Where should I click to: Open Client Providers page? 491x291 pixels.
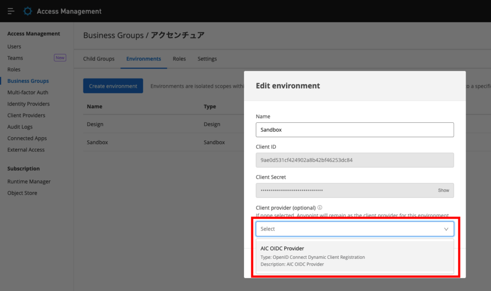click(26, 116)
